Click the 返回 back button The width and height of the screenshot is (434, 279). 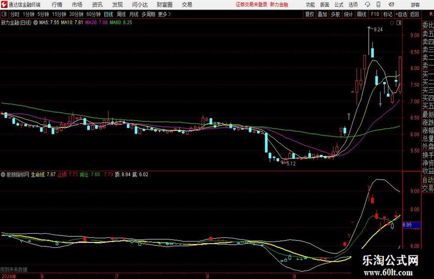(414, 14)
